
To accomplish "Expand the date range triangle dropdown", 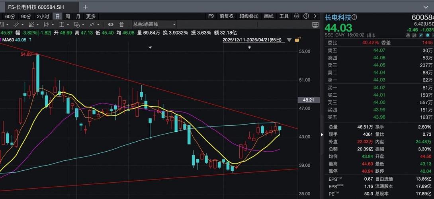I will pyautogui.click(x=289, y=40).
